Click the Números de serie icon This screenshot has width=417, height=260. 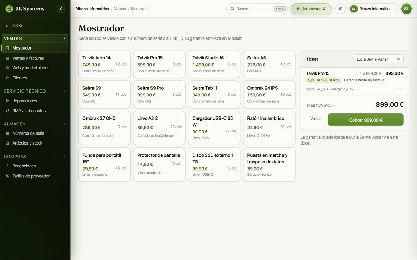7,133
